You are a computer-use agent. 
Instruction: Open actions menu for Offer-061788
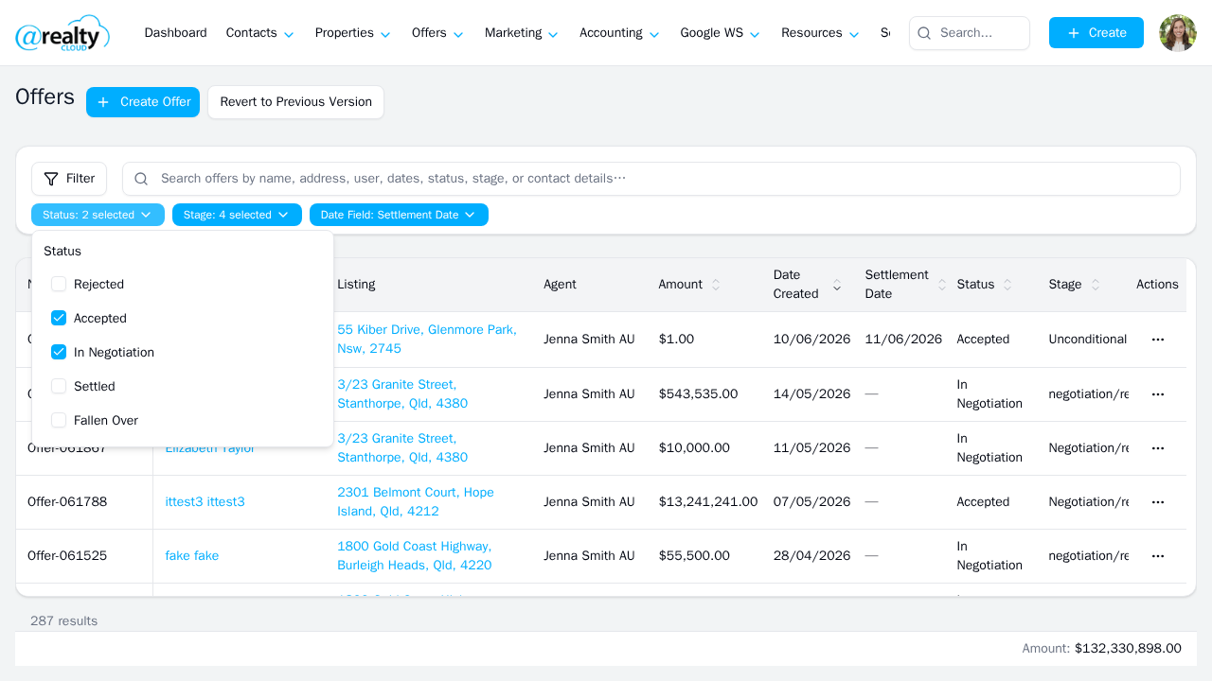pyautogui.click(x=1157, y=502)
